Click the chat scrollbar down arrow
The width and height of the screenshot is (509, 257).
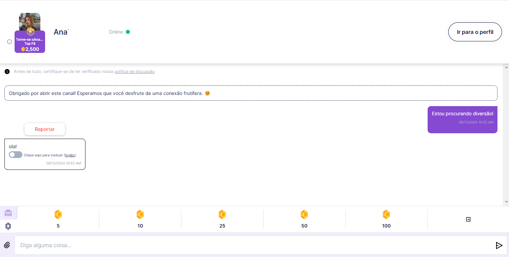(x=506, y=202)
